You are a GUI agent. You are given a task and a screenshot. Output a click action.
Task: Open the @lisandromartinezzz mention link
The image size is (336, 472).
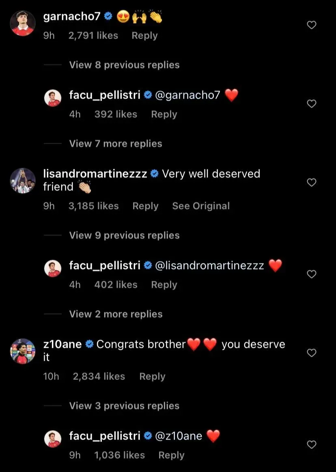point(209,266)
